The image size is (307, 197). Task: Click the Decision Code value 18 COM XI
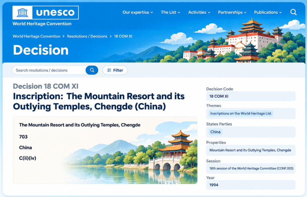pyautogui.click(x=219, y=96)
